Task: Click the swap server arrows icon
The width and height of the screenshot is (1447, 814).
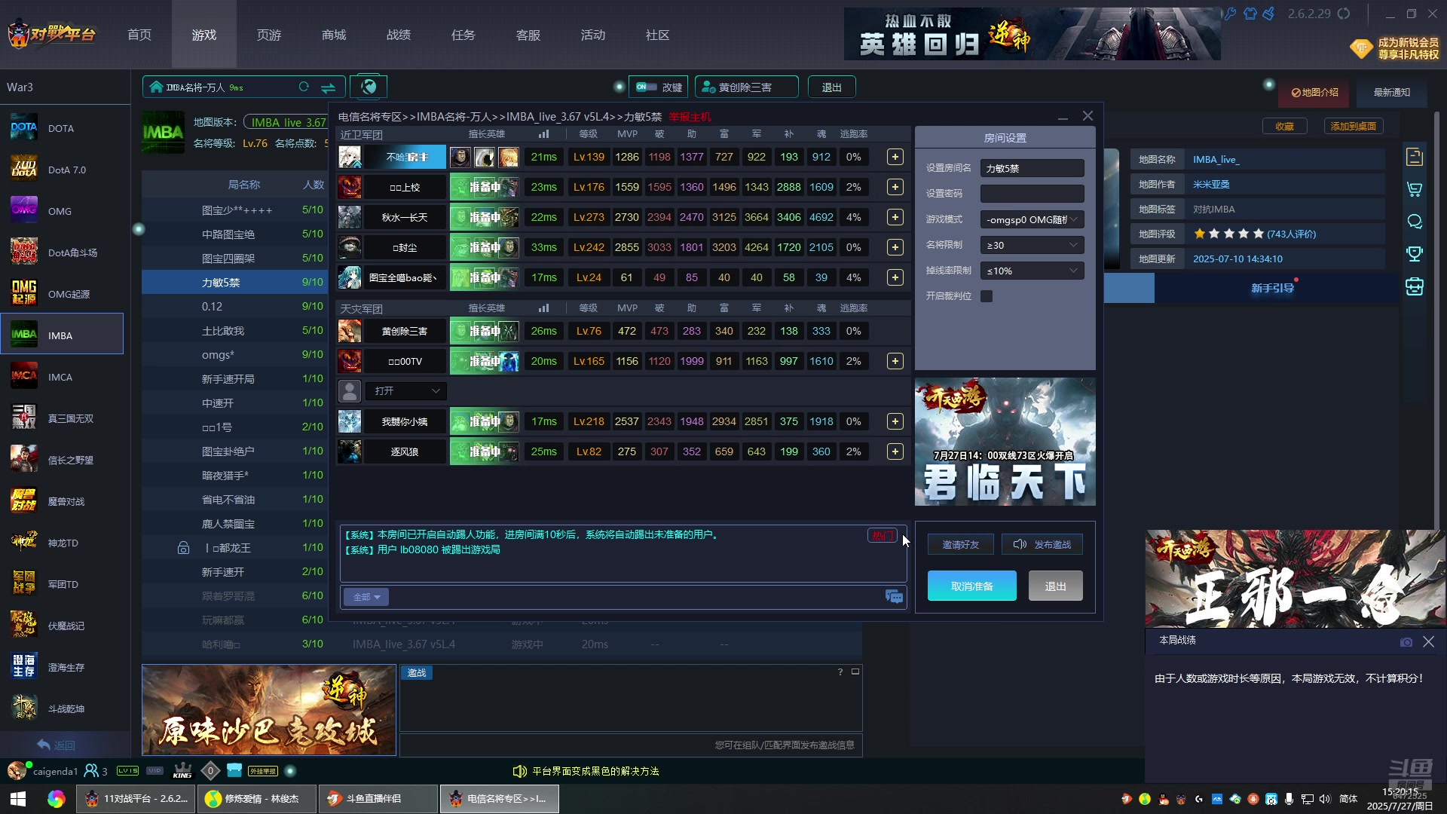Action: 329,87
